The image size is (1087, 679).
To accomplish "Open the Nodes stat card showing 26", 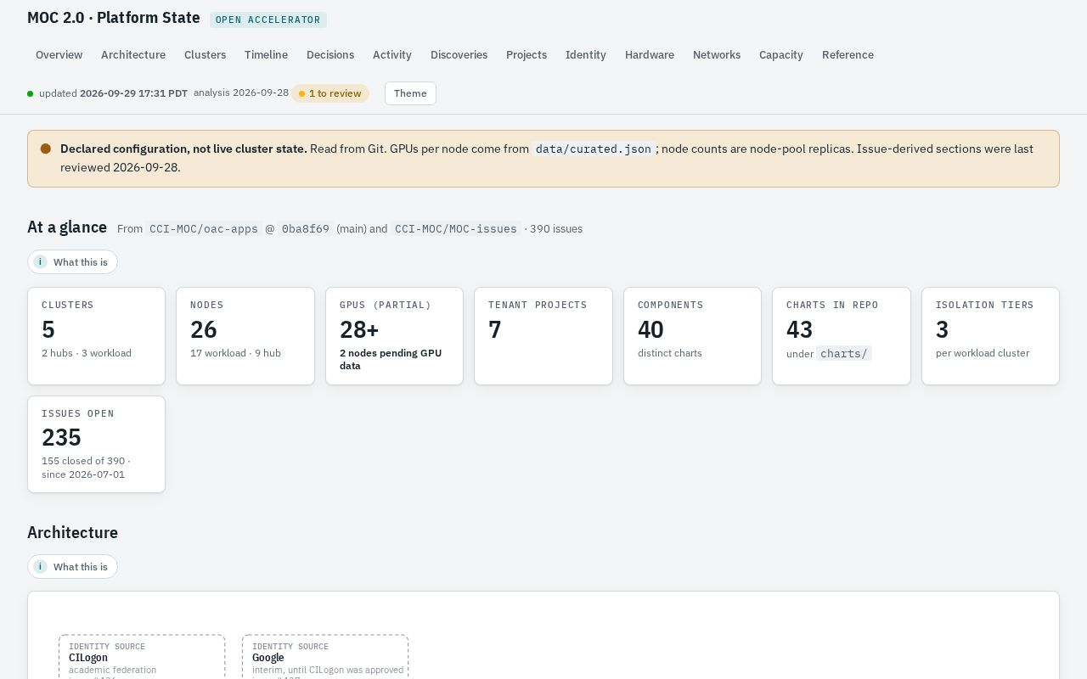I will (x=245, y=336).
